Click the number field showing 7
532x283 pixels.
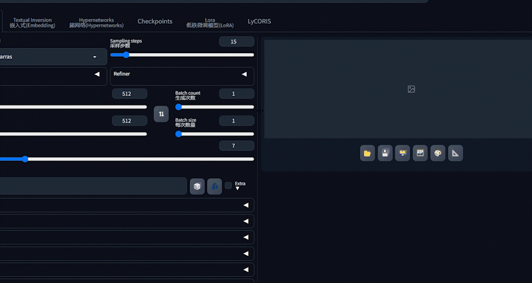coord(236,146)
